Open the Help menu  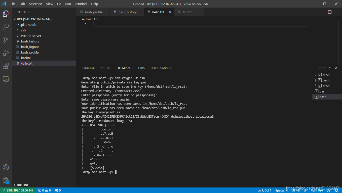94,4
